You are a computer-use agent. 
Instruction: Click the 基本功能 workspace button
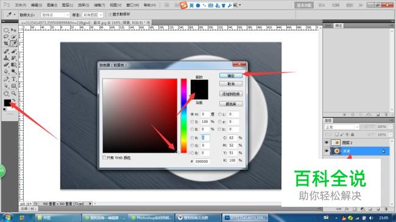(304, 5)
